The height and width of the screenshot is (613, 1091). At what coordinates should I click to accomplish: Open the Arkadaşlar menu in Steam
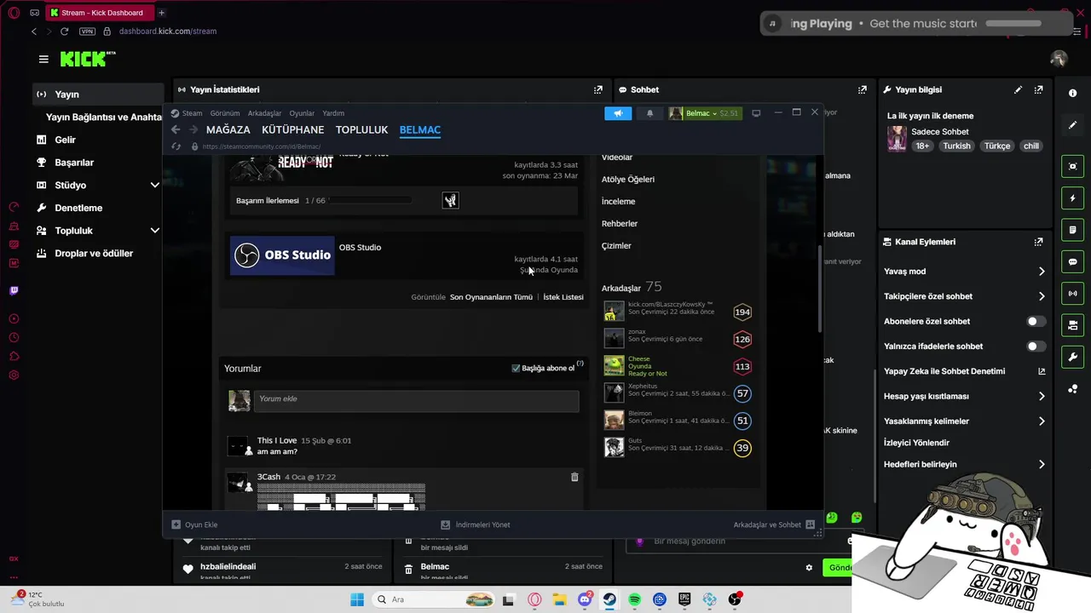pyautogui.click(x=264, y=113)
